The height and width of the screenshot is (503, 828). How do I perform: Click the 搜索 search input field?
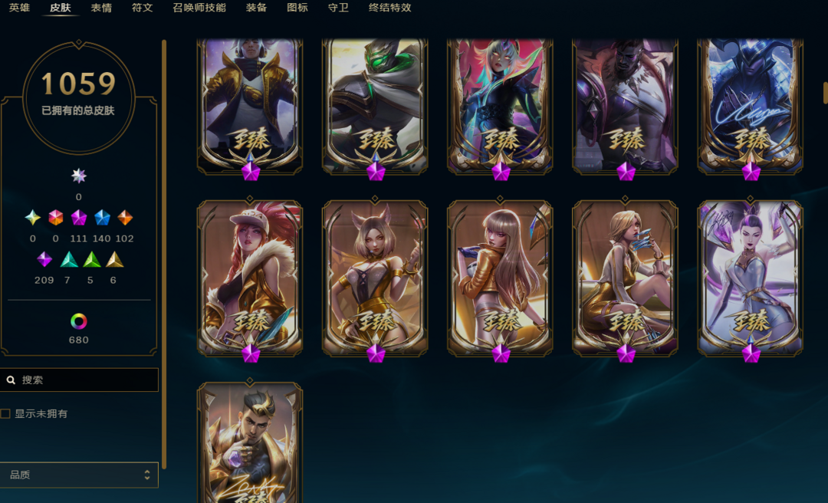point(79,380)
